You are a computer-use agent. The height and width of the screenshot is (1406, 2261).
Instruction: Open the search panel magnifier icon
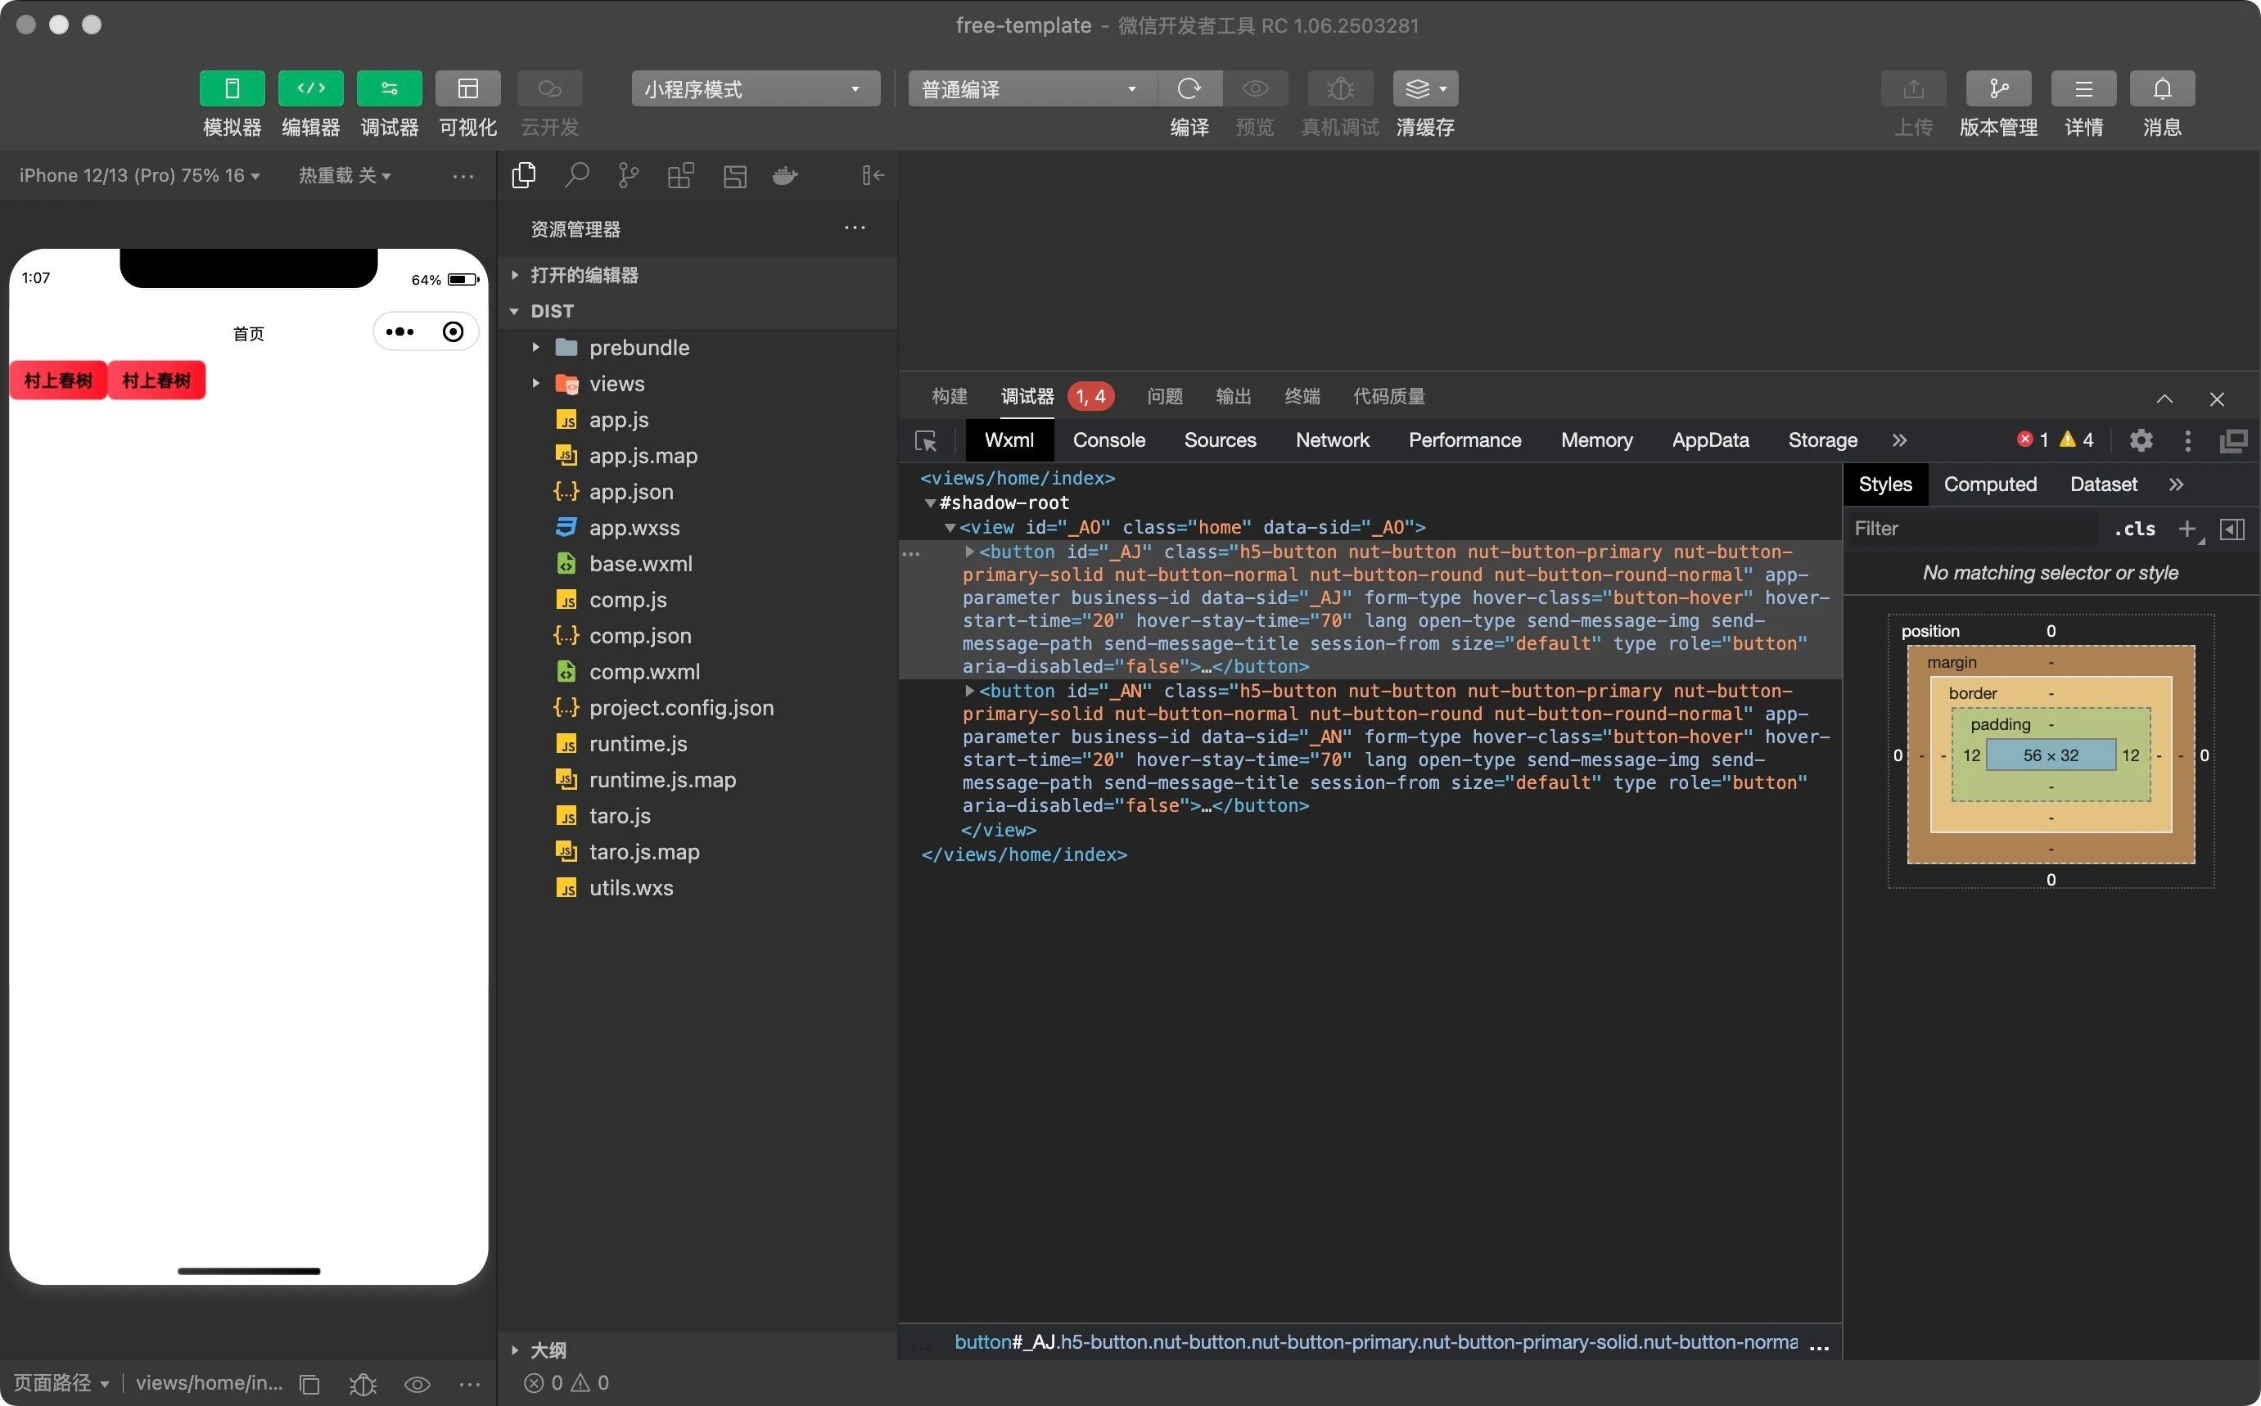(576, 175)
